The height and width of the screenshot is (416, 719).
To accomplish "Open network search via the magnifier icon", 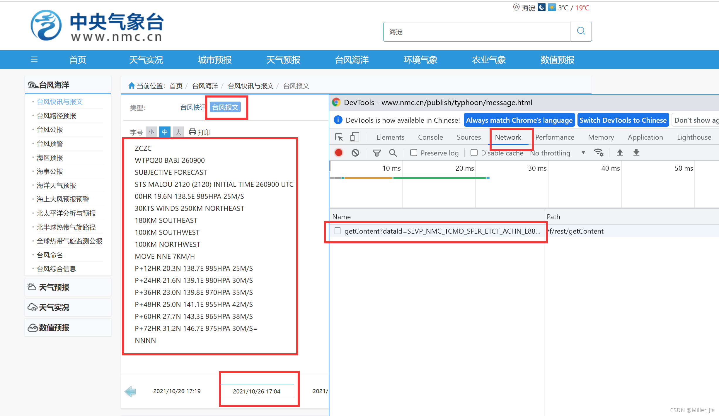I will (393, 153).
